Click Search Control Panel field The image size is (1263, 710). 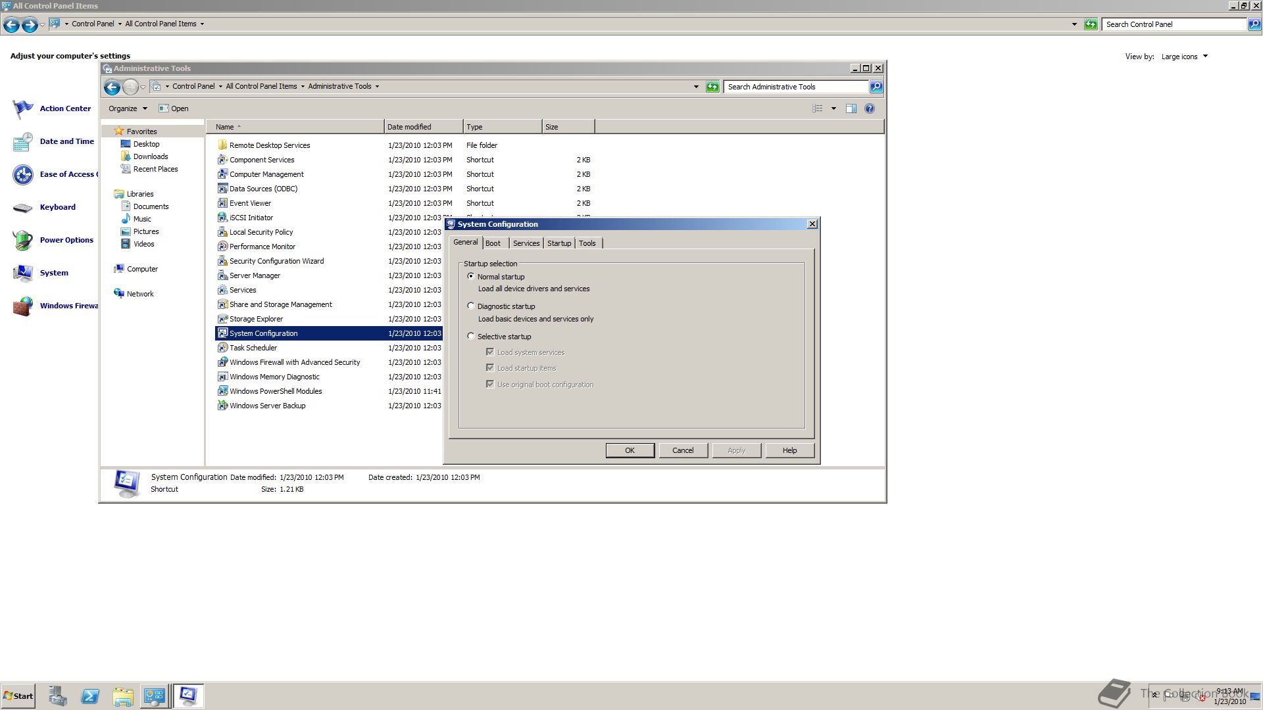(x=1174, y=24)
